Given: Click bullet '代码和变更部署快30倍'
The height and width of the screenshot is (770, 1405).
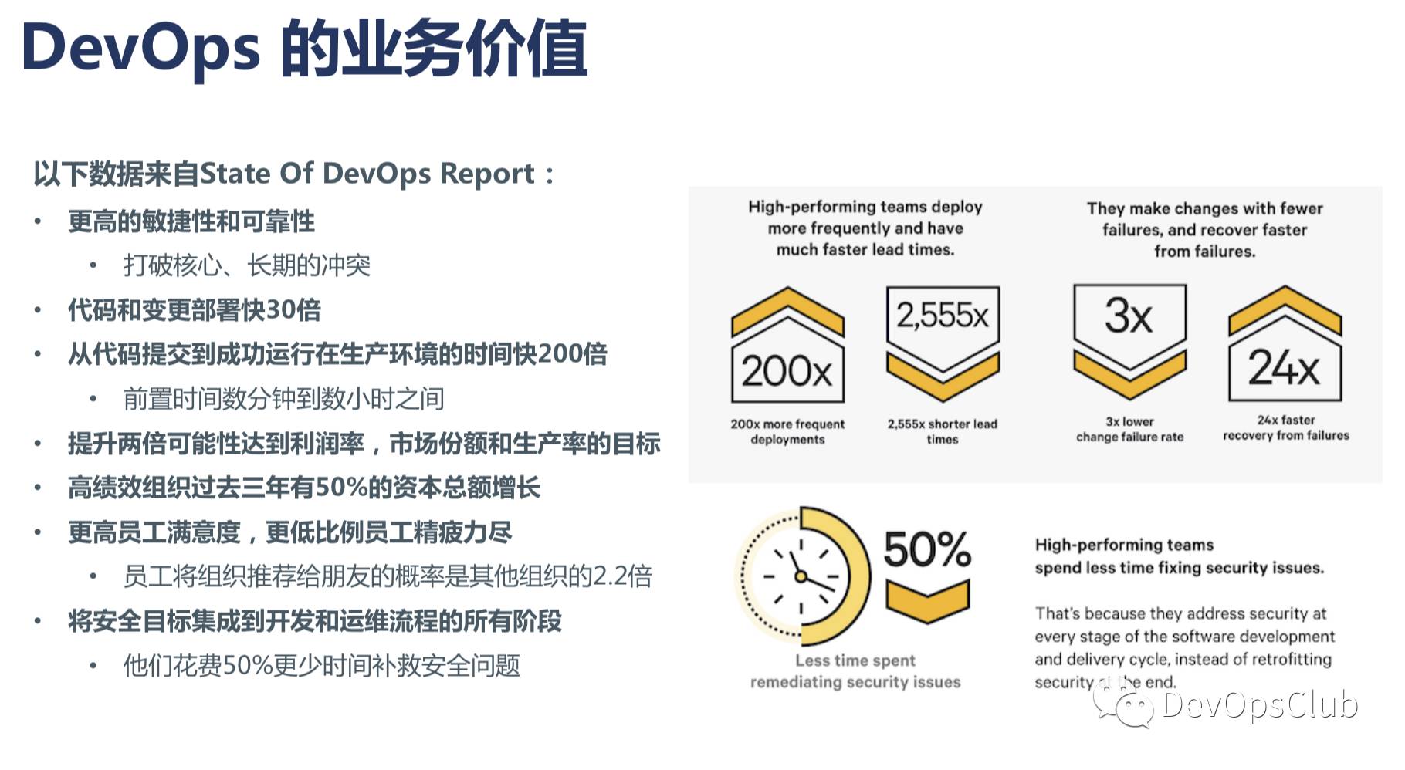Looking at the screenshot, I should 194,310.
